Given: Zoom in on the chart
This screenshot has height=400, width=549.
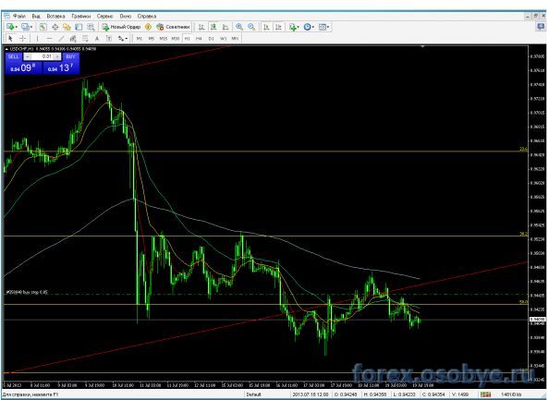Looking at the screenshot, I should click(239, 27).
